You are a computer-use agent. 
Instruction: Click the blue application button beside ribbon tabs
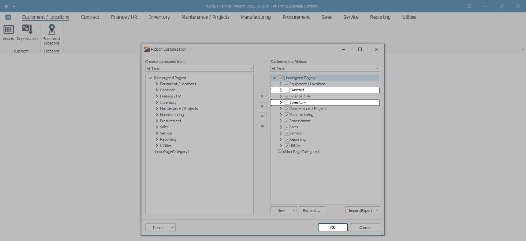click(x=8, y=17)
